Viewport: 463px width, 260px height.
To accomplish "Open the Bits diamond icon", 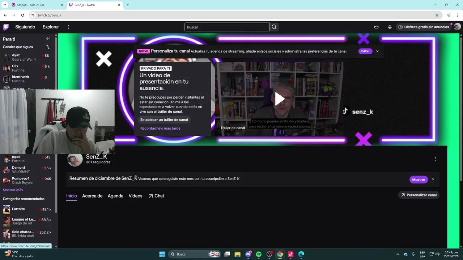I will [390, 27].
